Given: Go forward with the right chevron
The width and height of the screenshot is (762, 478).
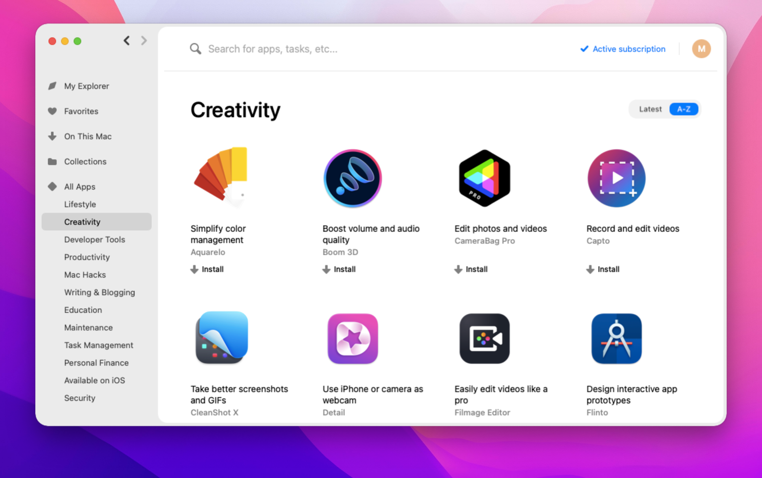Looking at the screenshot, I should pyautogui.click(x=144, y=41).
